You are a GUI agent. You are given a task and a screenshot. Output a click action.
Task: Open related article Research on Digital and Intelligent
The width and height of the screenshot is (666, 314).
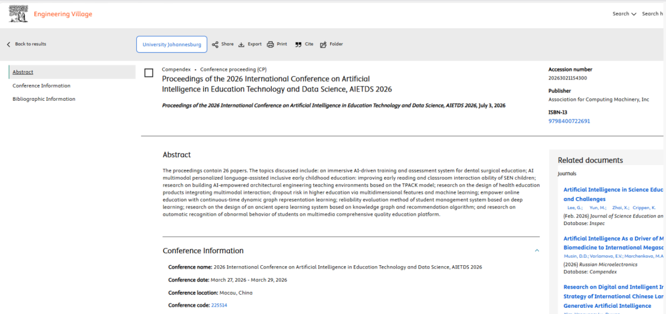tap(613, 296)
